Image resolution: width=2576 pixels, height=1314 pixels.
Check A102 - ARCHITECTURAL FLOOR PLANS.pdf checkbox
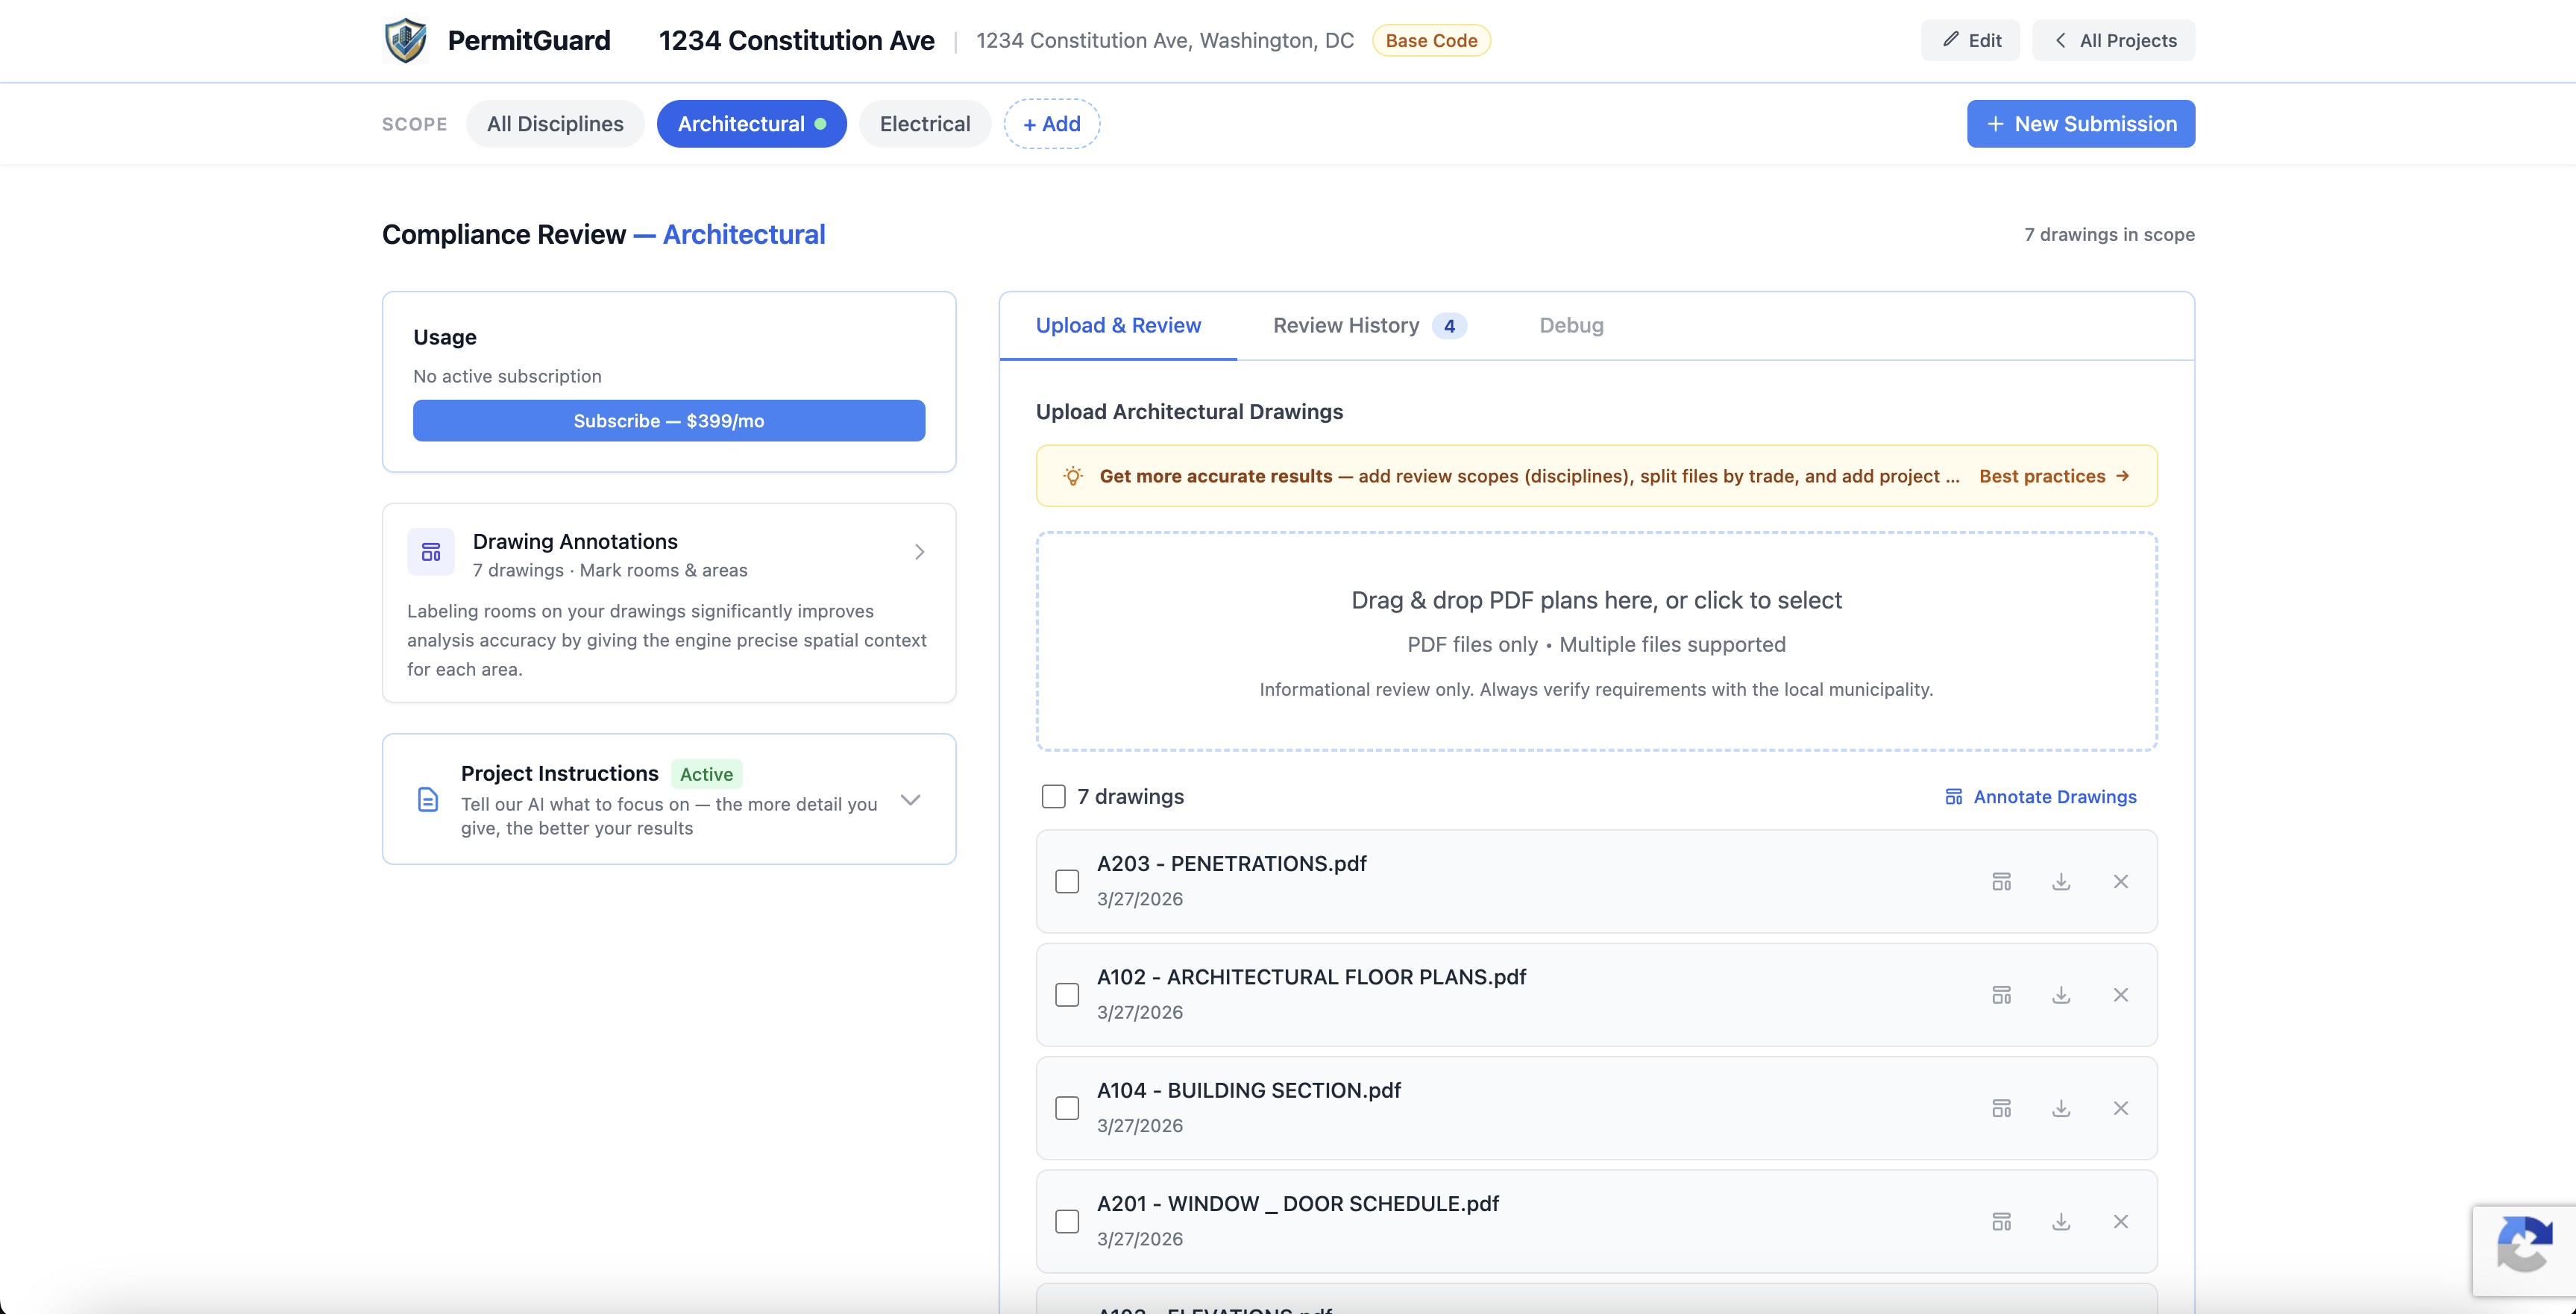[x=1067, y=995]
